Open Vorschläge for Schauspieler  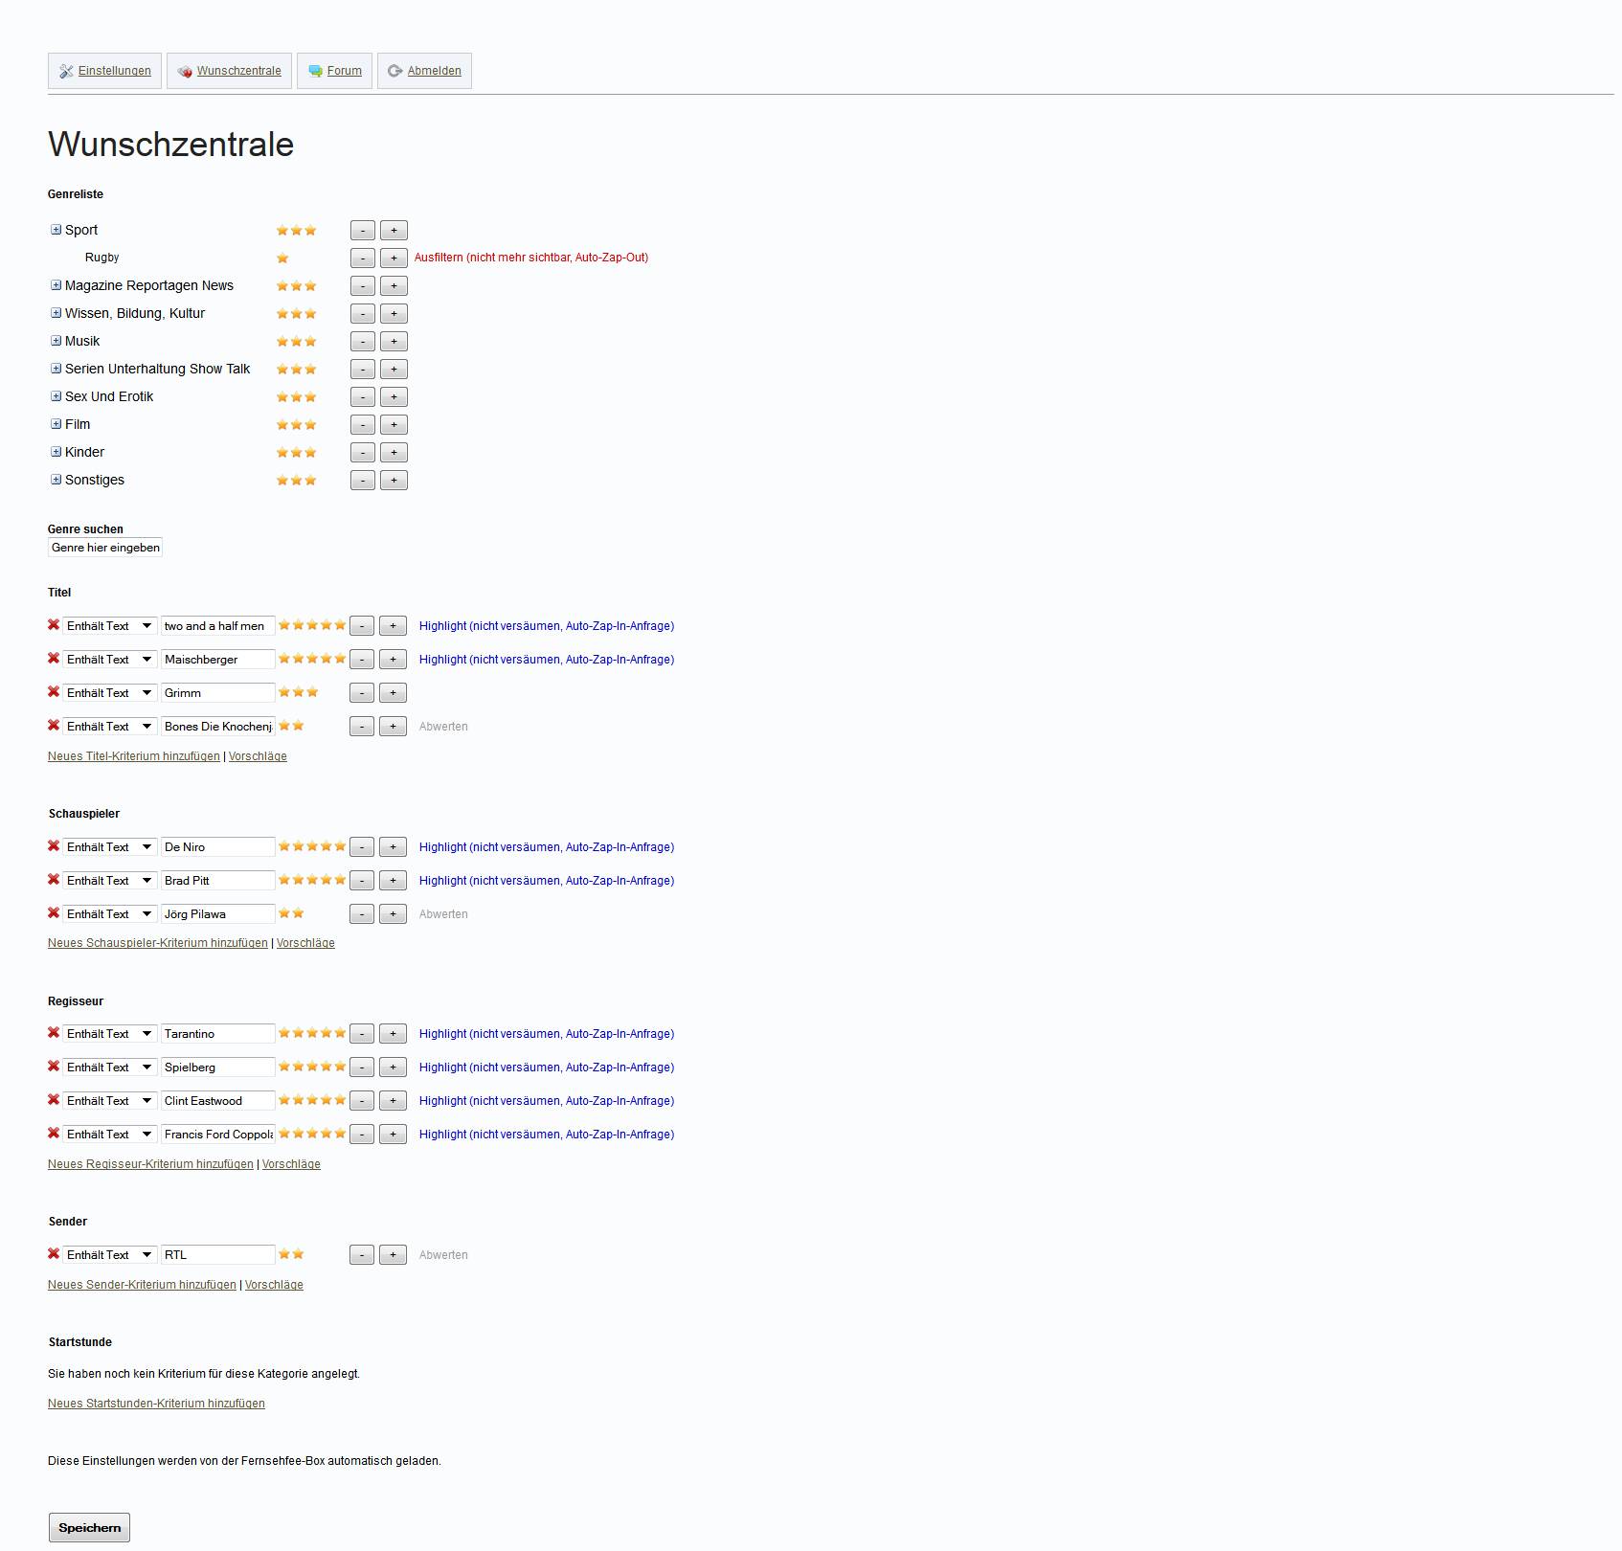pos(305,943)
